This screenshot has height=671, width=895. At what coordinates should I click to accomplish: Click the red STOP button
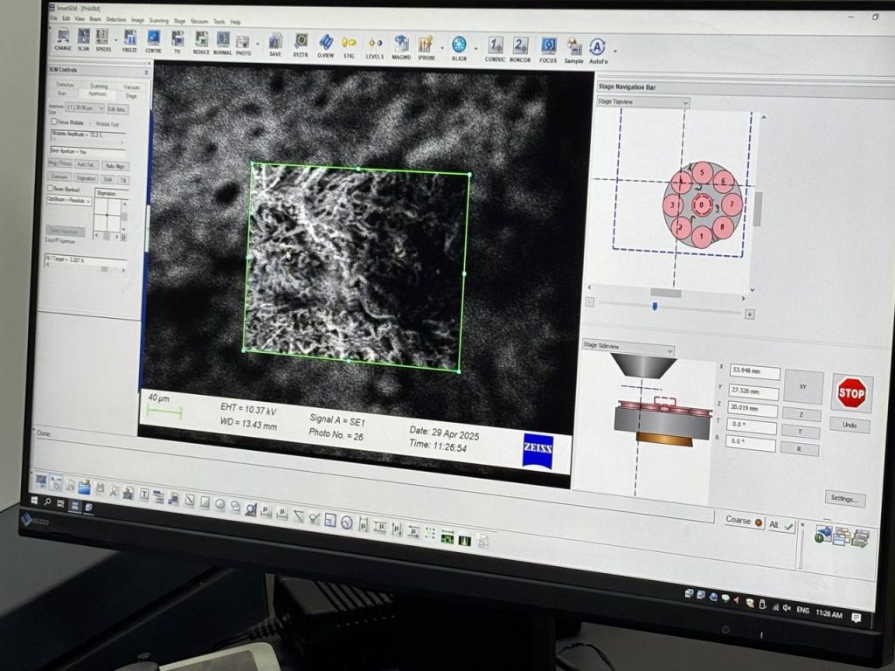pos(851,392)
